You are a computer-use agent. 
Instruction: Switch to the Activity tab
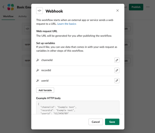23,16
